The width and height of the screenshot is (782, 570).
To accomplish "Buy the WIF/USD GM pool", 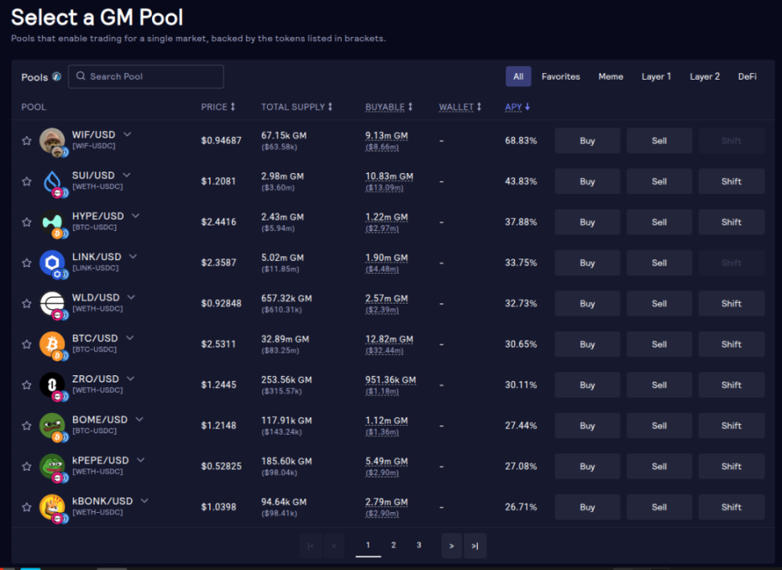I will point(587,141).
